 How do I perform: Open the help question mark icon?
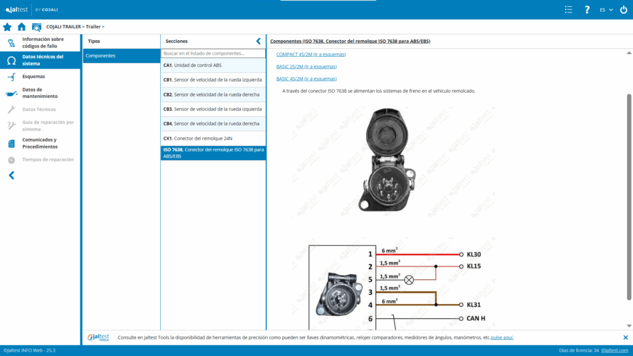point(587,9)
